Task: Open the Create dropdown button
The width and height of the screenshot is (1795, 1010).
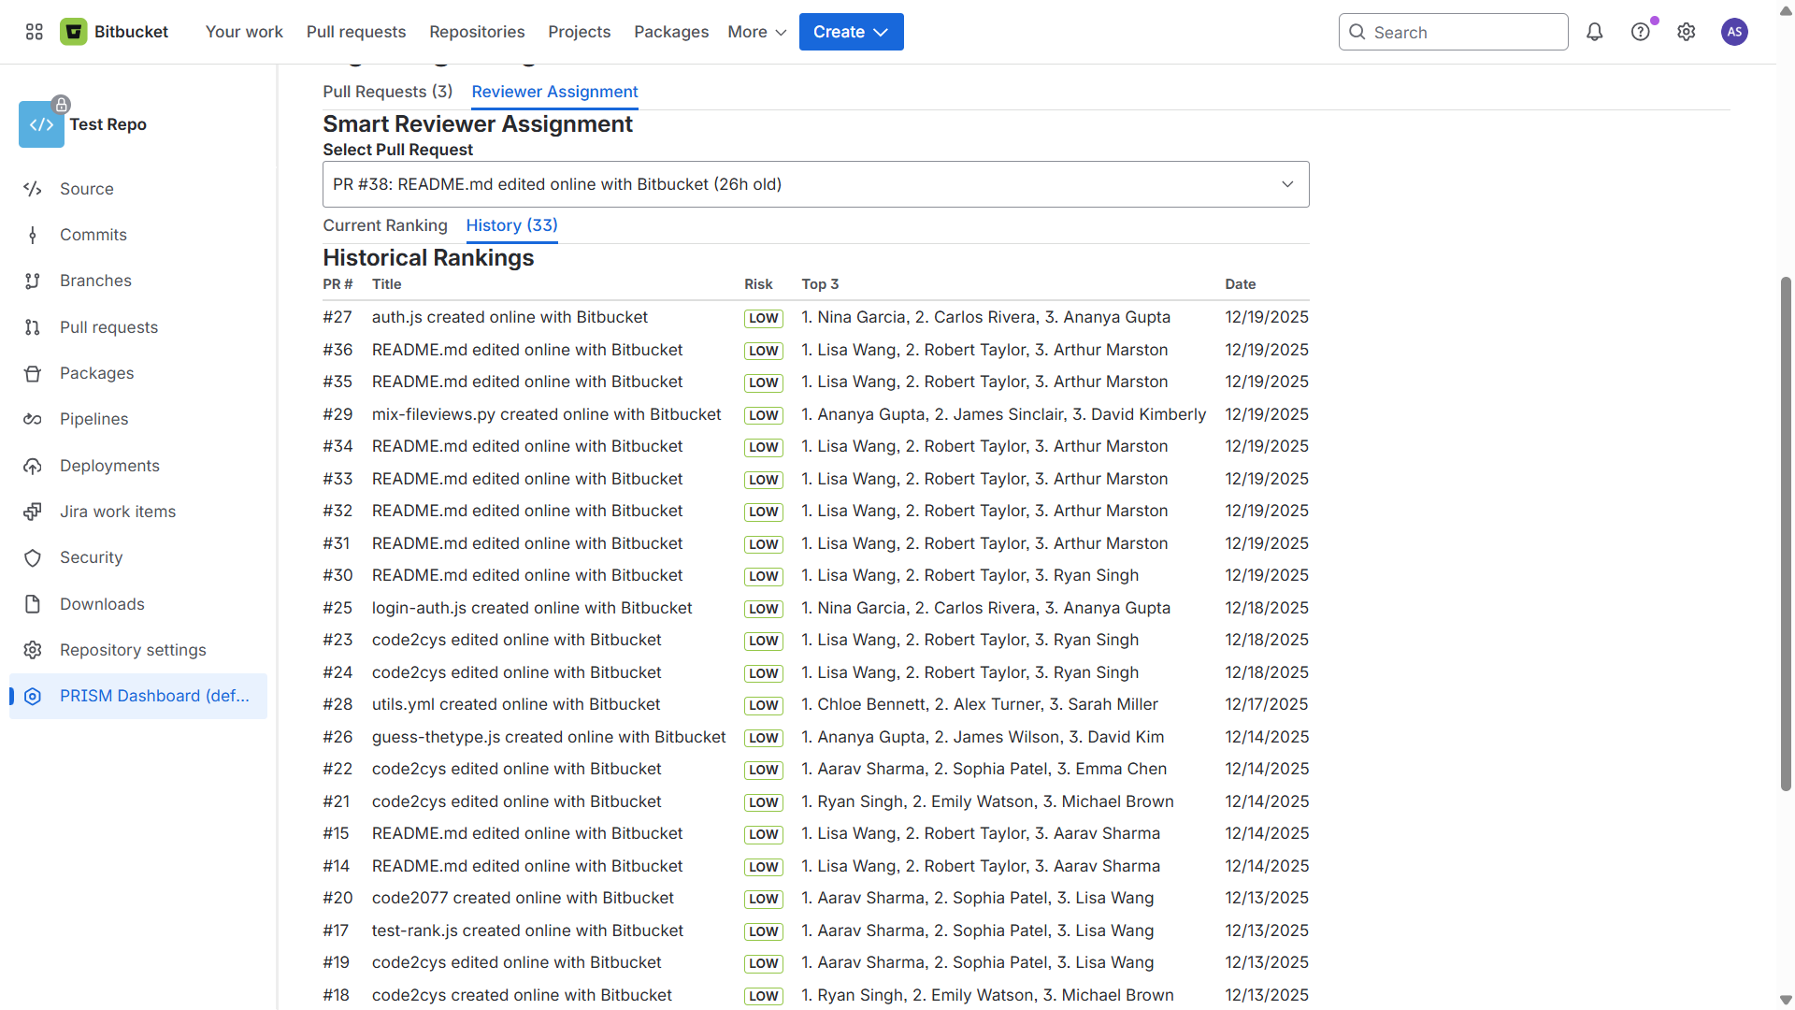Action: click(851, 32)
